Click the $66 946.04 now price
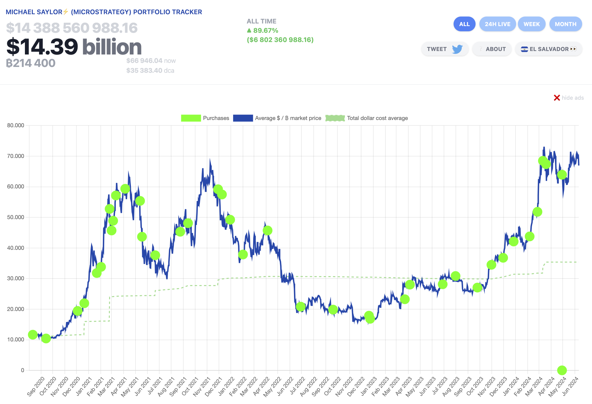Image resolution: width=592 pixels, height=404 pixels. [151, 61]
